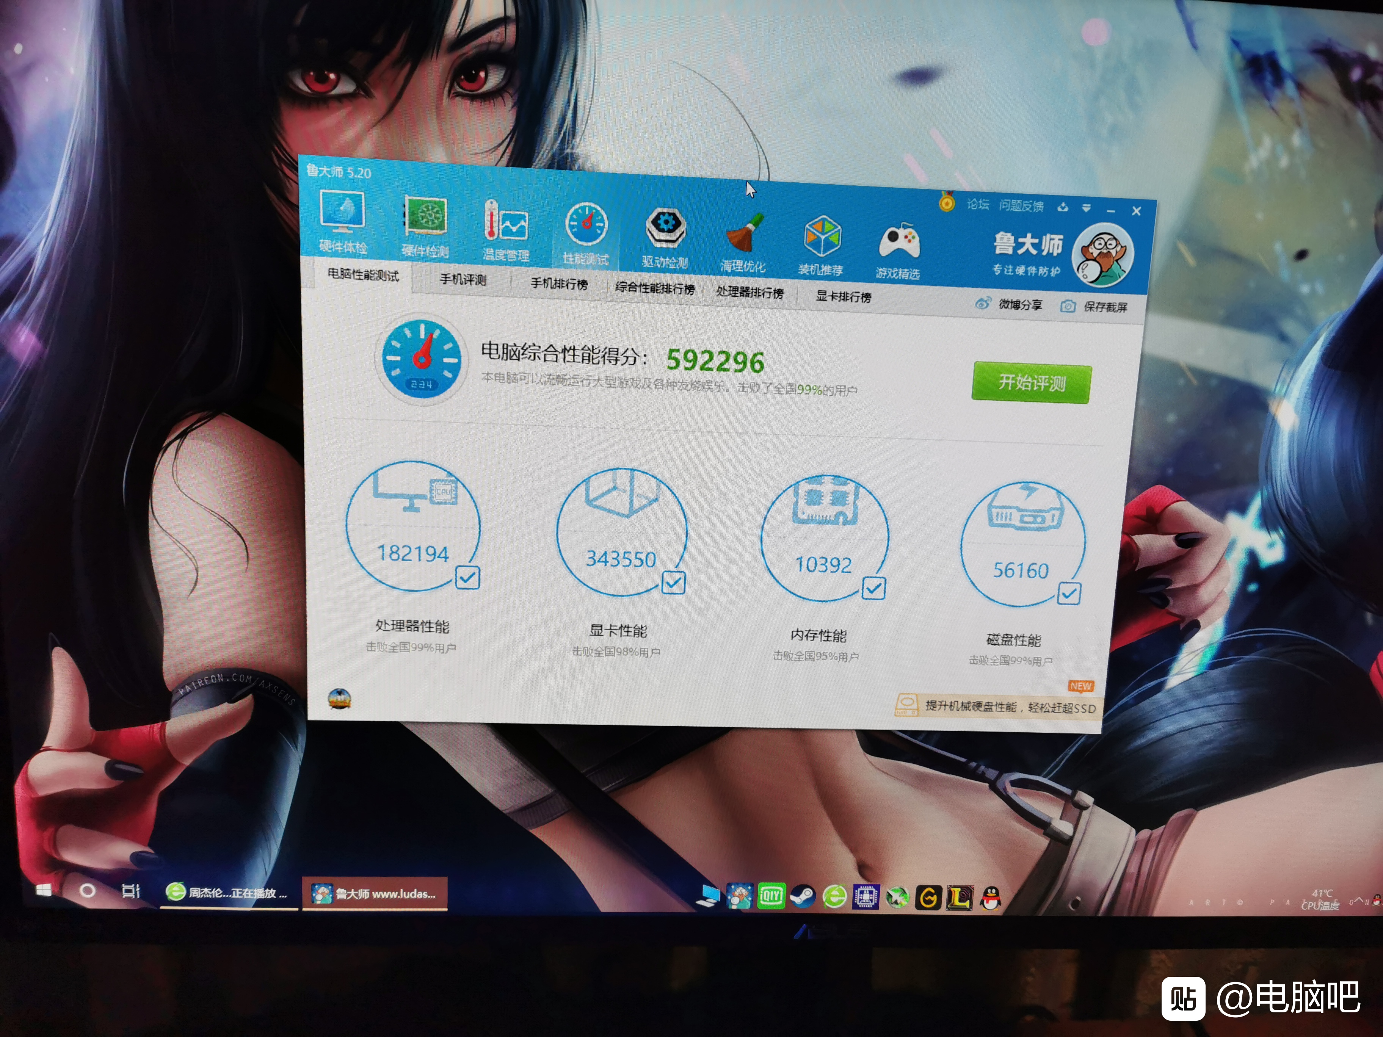Image resolution: width=1383 pixels, height=1037 pixels.
Task: Click the camera screenshot icon
Action: [1068, 305]
